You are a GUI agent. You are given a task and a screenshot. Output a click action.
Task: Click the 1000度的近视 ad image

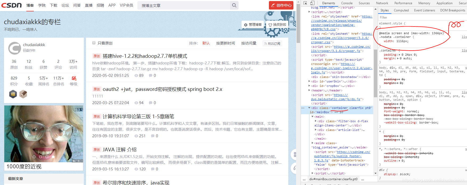pyautogui.click(x=44, y=134)
